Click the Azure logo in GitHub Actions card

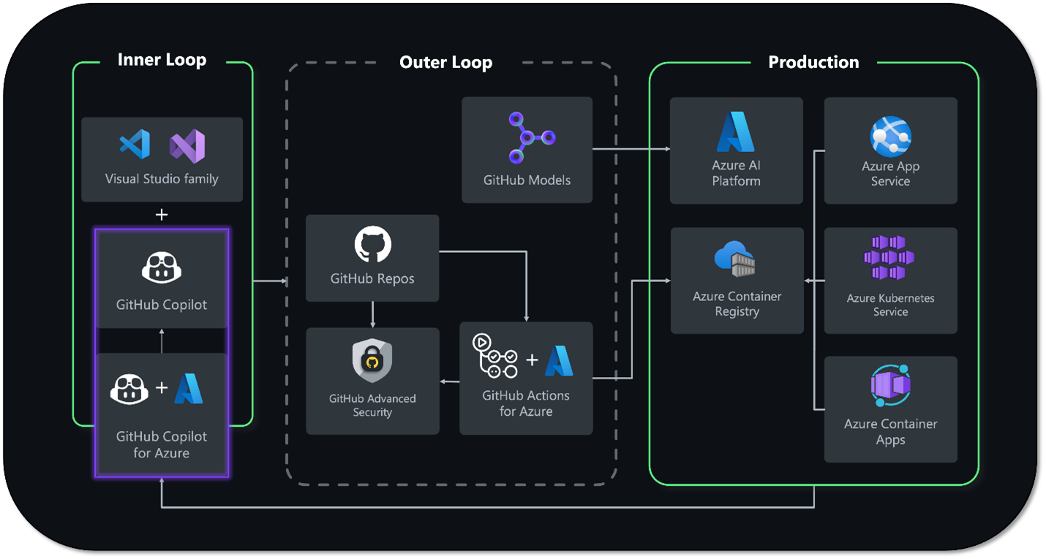[559, 360]
